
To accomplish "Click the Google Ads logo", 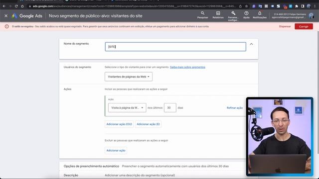I will click(x=27, y=16).
